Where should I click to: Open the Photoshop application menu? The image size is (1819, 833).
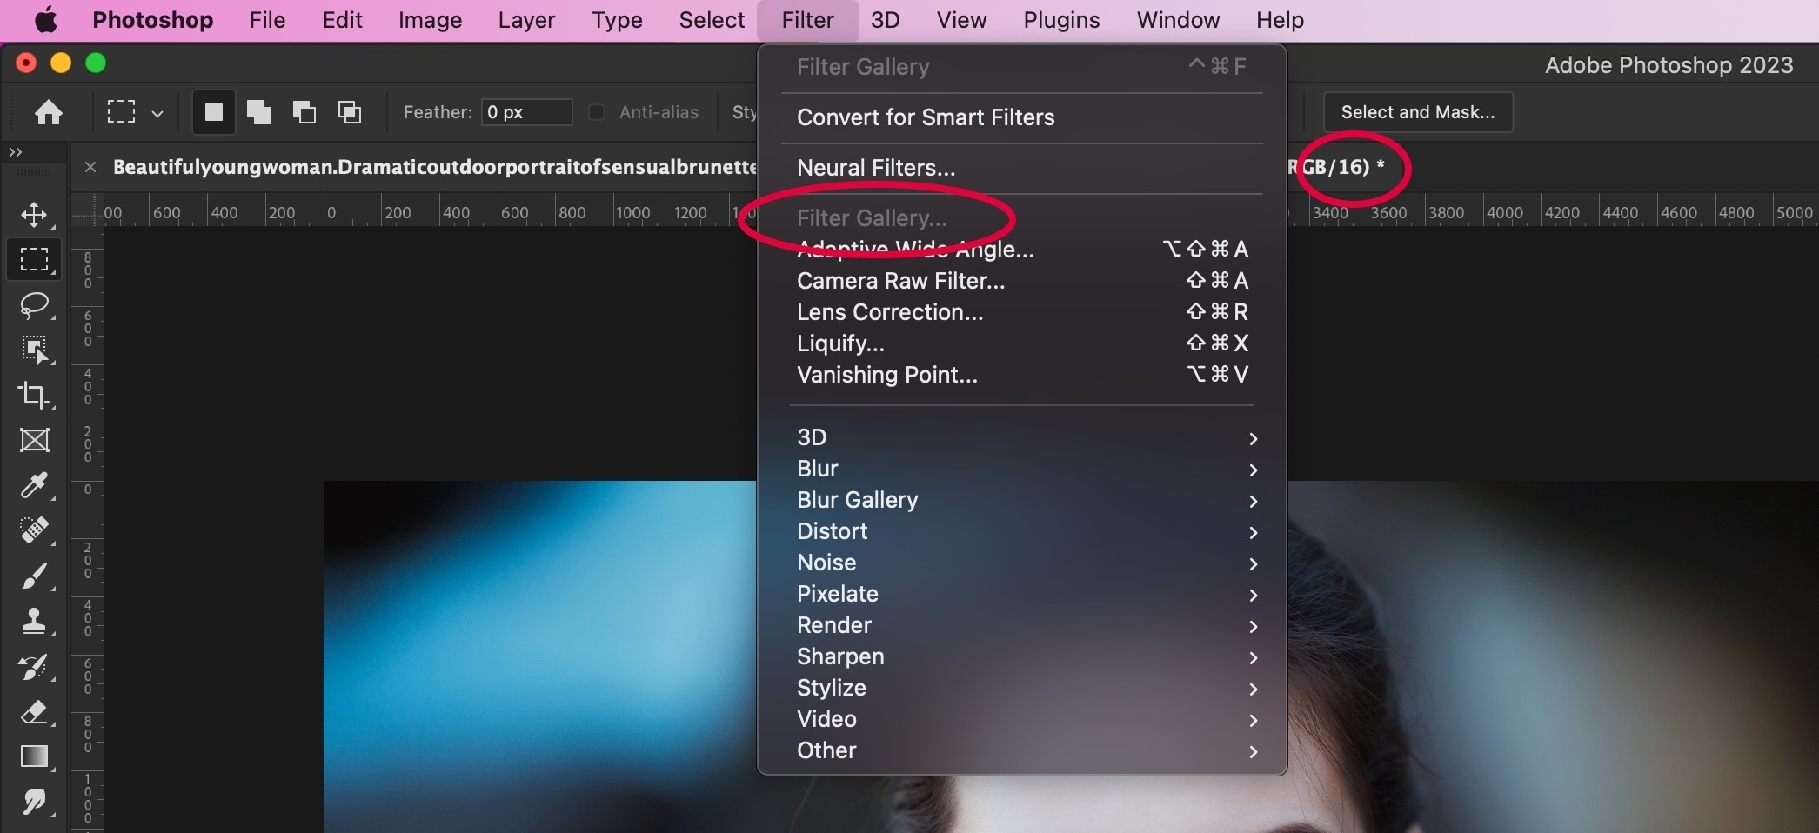[x=153, y=20]
